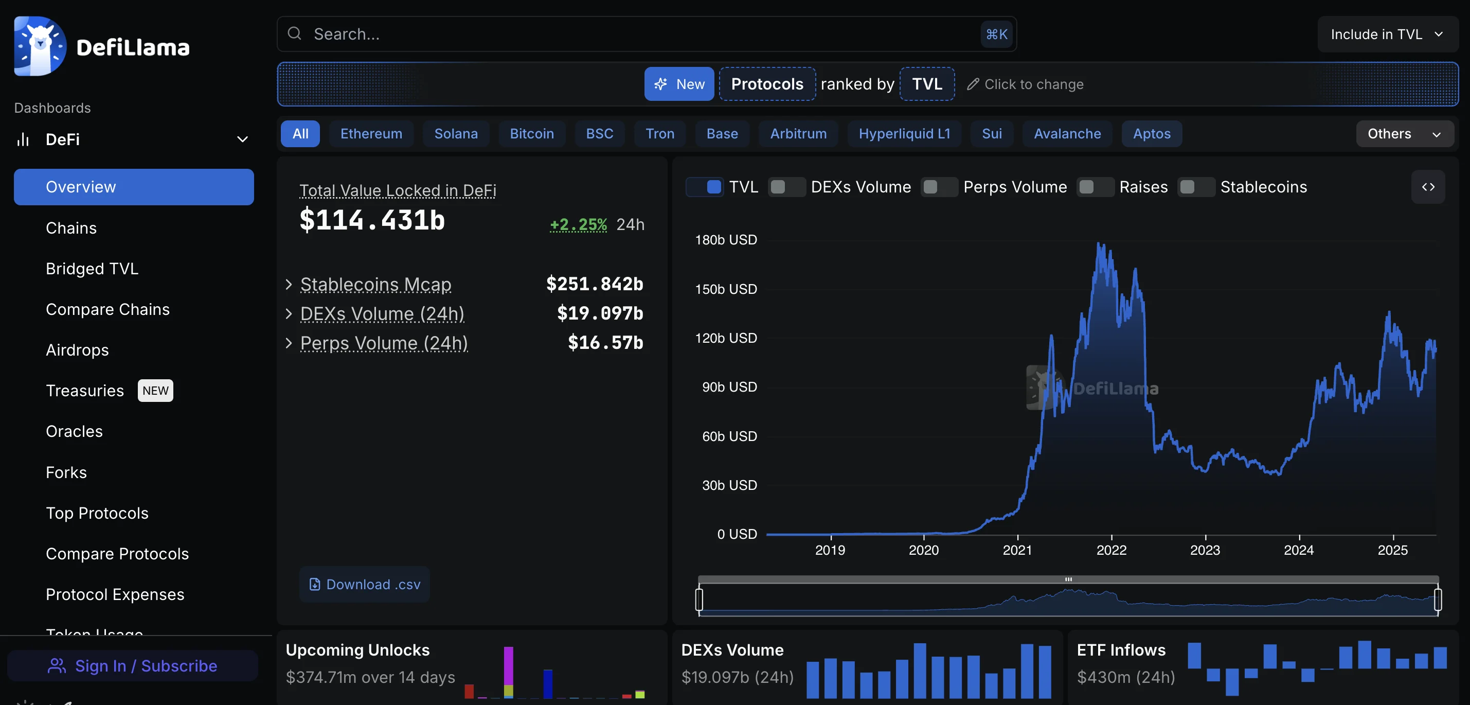Open the embed chart code icon
The width and height of the screenshot is (1470, 705).
pos(1428,187)
